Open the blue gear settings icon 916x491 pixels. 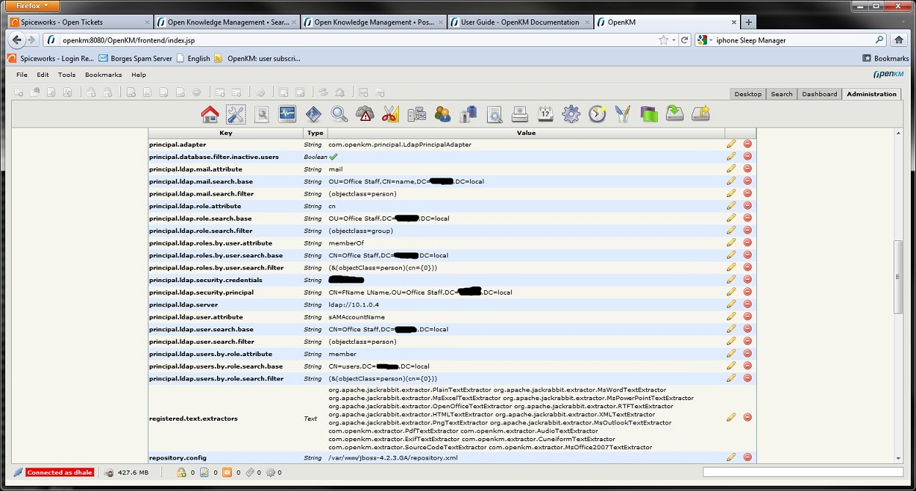tap(571, 114)
